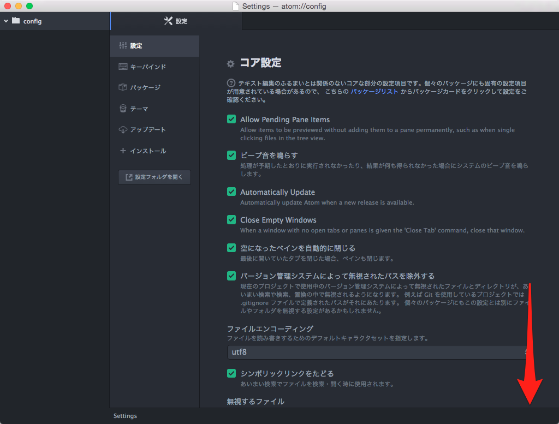The image size is (559, 424).
Task: Disable Close Empty Windows
Action: tap(231, 220)
